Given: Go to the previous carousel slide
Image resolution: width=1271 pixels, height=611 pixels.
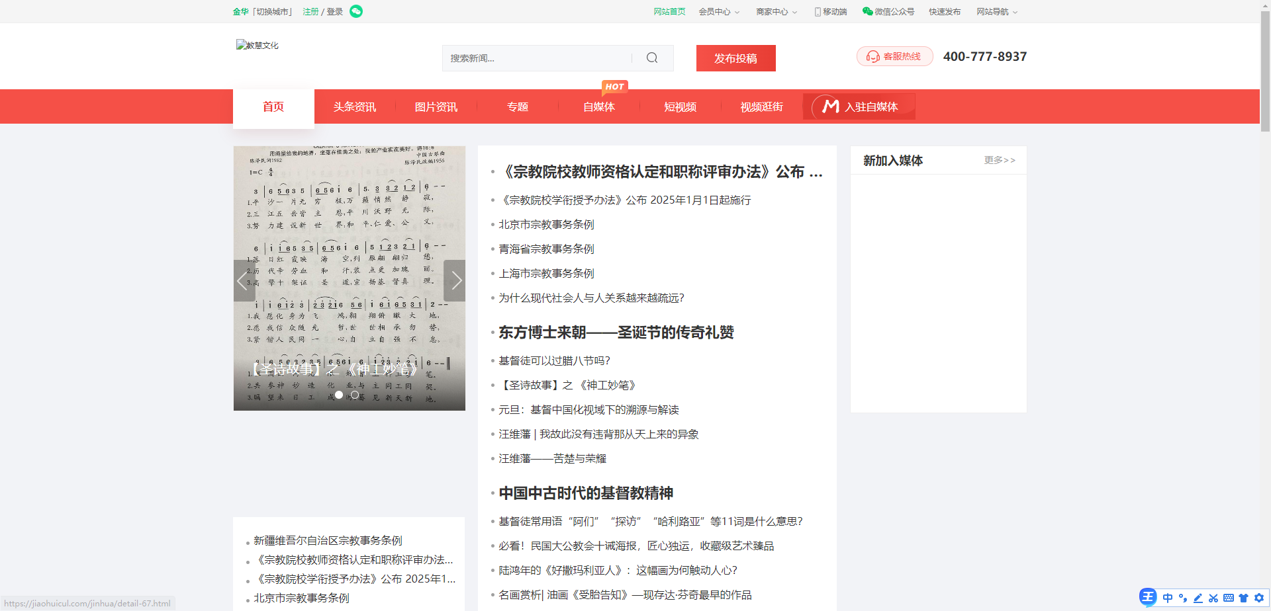Looking at the screenshot, I should 244,280.
